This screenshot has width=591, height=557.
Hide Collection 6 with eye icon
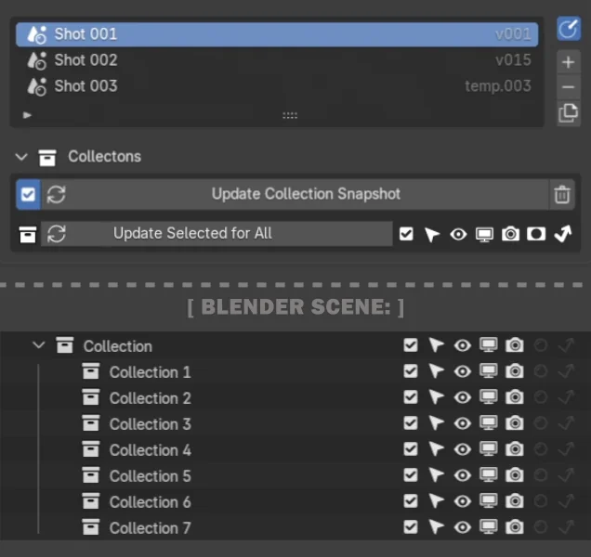click(463, 501)
